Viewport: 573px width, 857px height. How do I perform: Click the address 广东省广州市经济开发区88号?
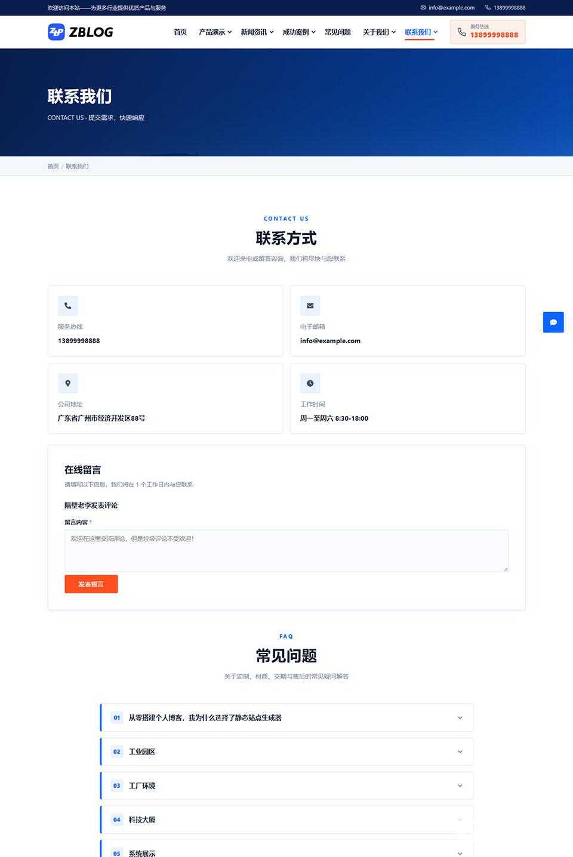click(101, 418)
